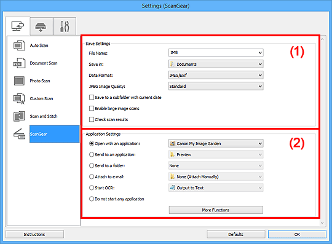Viewport: 332px width, 244px height.
Task: Select Open with an application radio button
Action: pyautogui.click(x=92, y=143)
